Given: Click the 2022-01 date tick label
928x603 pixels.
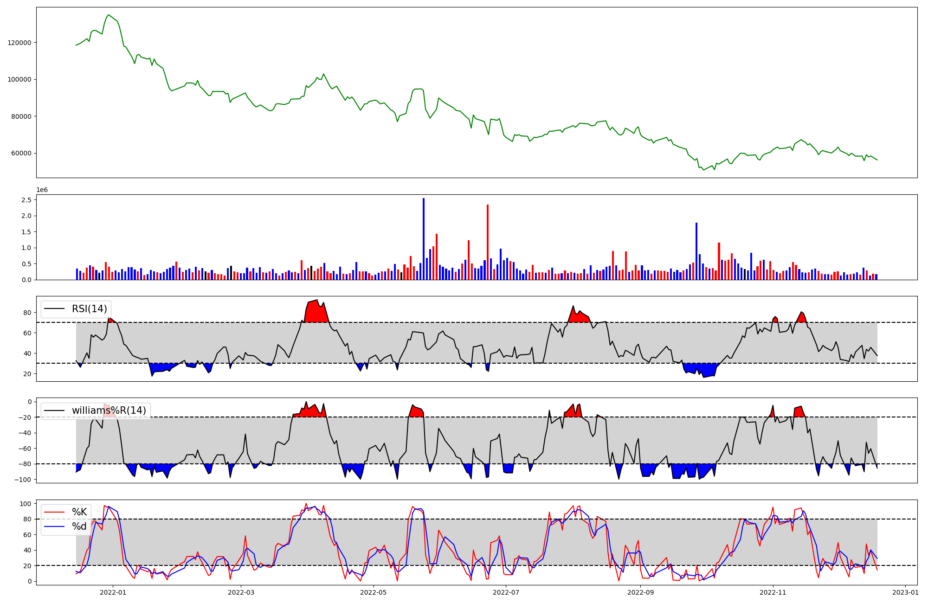Looking at the screenshot, I should (x=113, y=592).
